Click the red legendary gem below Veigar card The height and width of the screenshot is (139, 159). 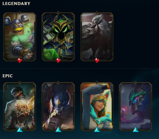pos(58,60)
